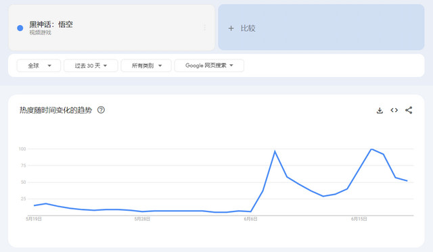
Task: Click the 视频游戏 subtitle under the term
Action: [41, 32]
